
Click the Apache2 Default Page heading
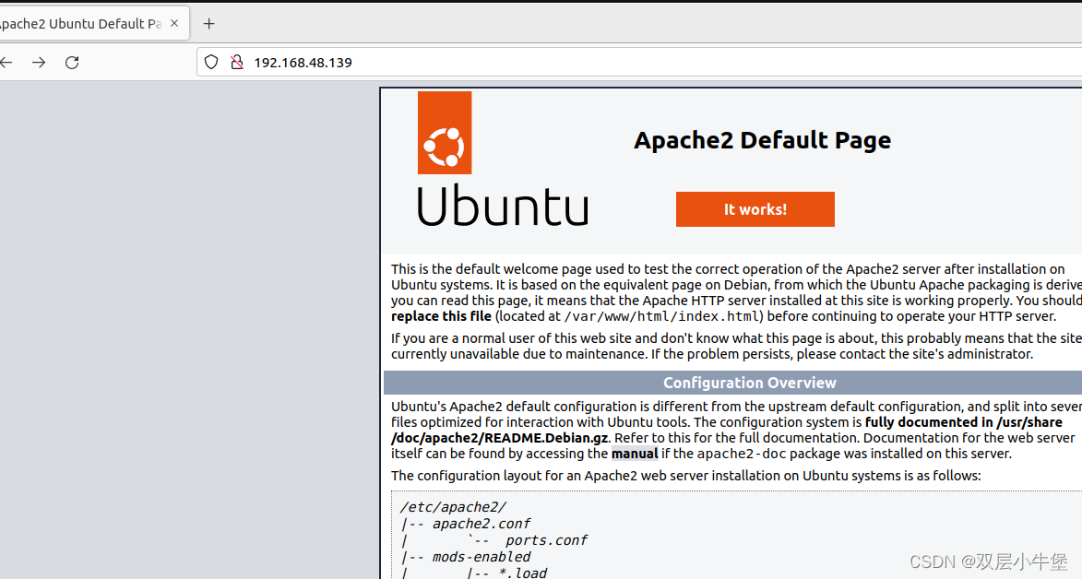[x=762, y=140]
